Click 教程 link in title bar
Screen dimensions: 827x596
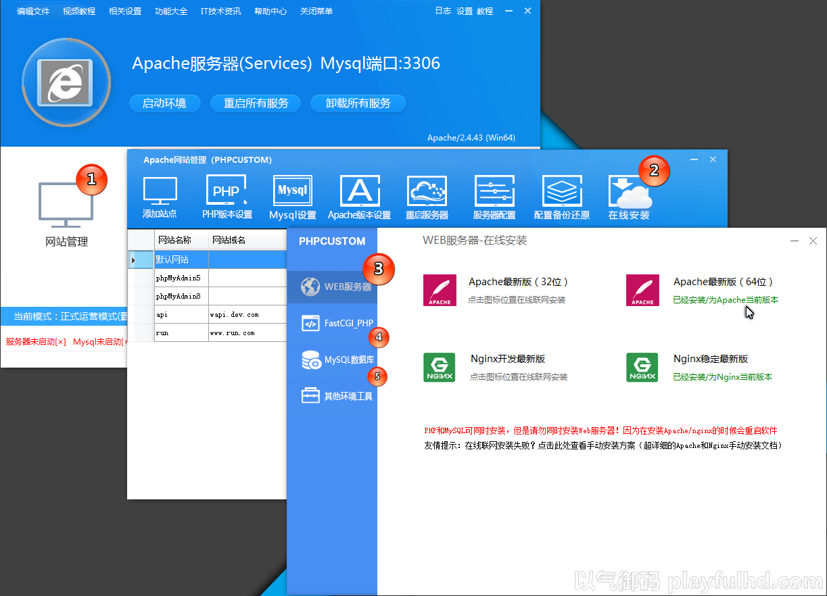coord(485,11)
